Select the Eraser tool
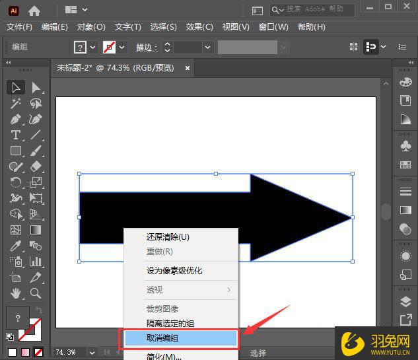 pyautogui.click(x=36, y=166)
